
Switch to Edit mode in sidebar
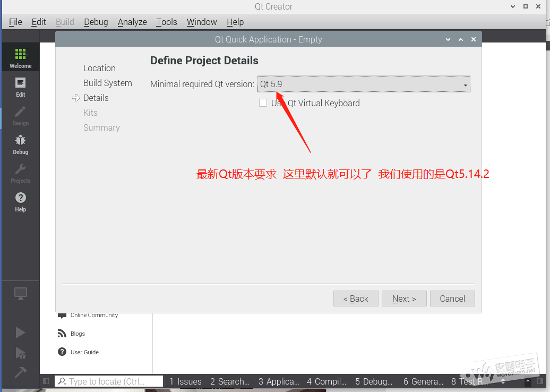point(20,87)
